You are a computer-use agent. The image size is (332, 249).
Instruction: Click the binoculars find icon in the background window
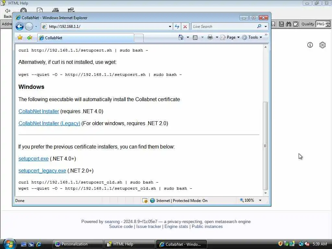point(288,24)
